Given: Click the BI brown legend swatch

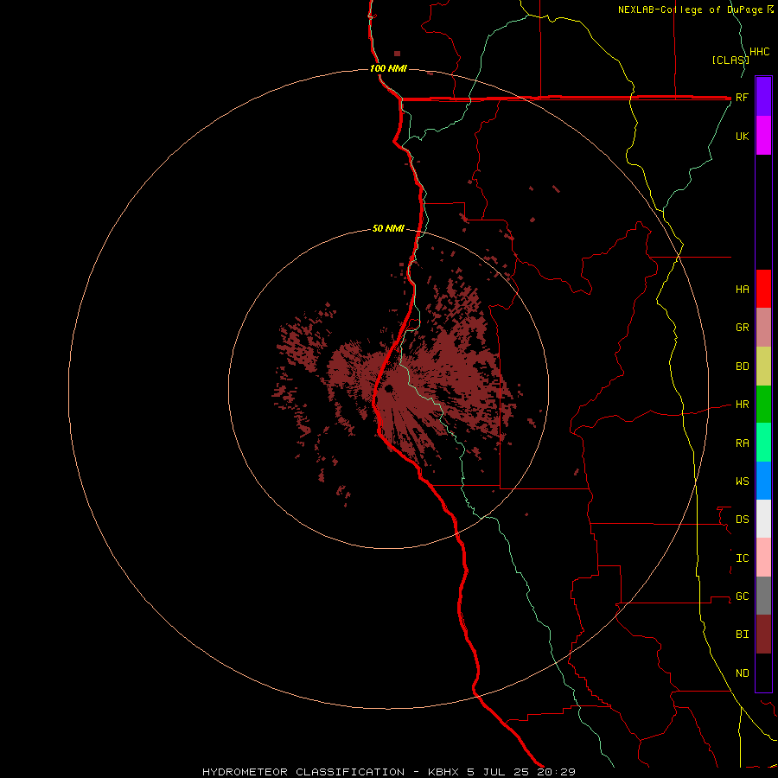Looking at the screenshot, I should (x=763, y=635).
